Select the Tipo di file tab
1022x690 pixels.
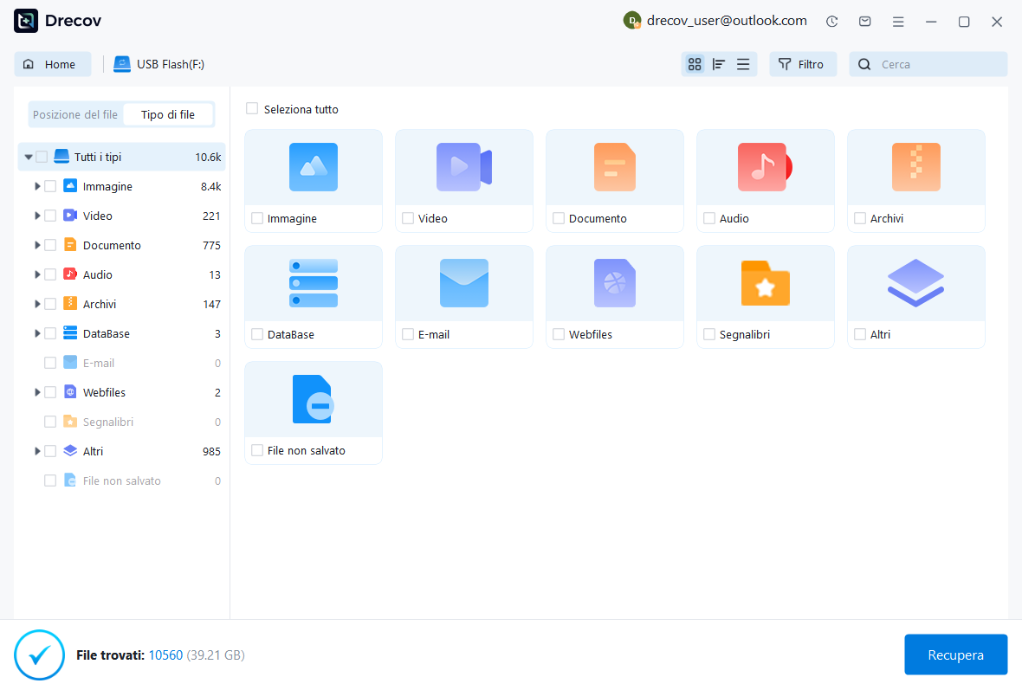click(x=168, y=113)
